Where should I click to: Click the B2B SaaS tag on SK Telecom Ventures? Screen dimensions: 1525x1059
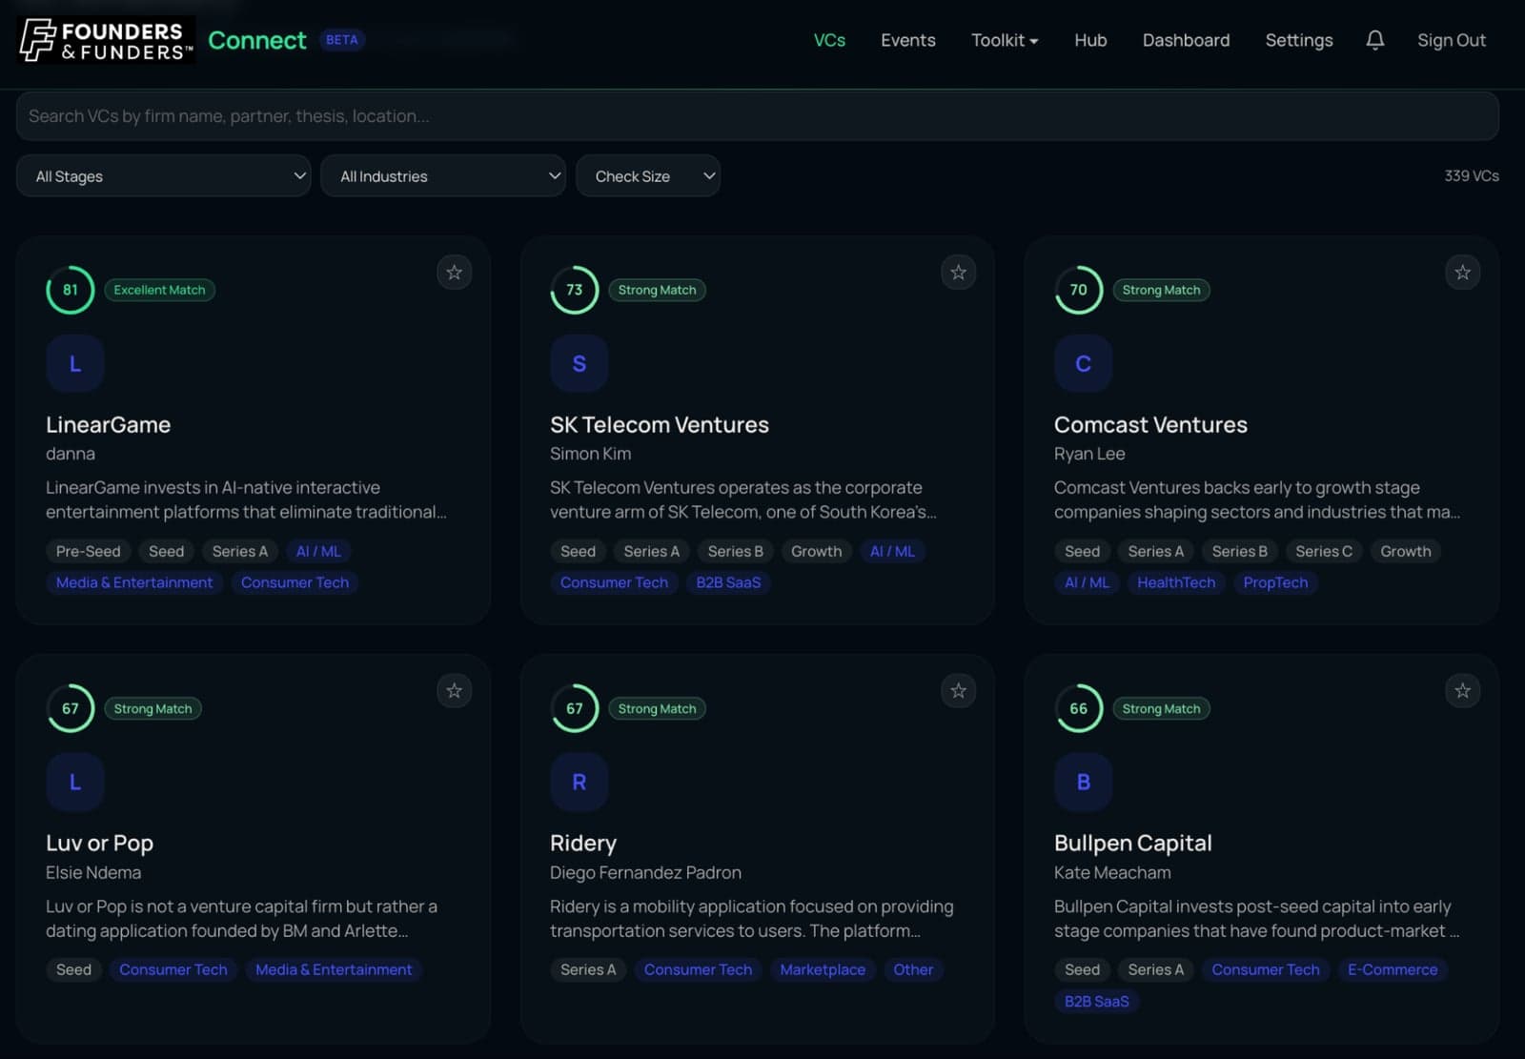[x=728, y=582]
